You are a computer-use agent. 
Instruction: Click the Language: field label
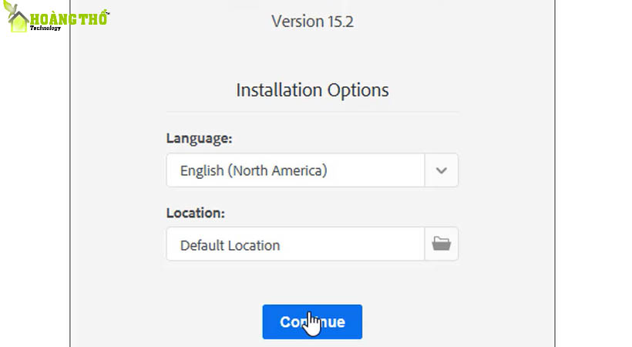(x=199, y=139)
